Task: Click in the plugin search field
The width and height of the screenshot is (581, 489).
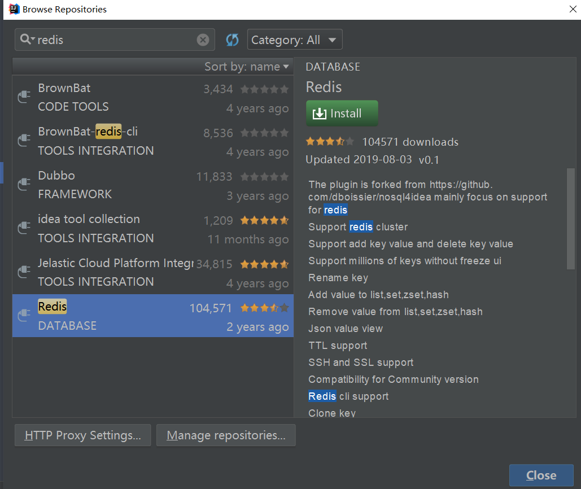Action: click(x=116, y=40)
